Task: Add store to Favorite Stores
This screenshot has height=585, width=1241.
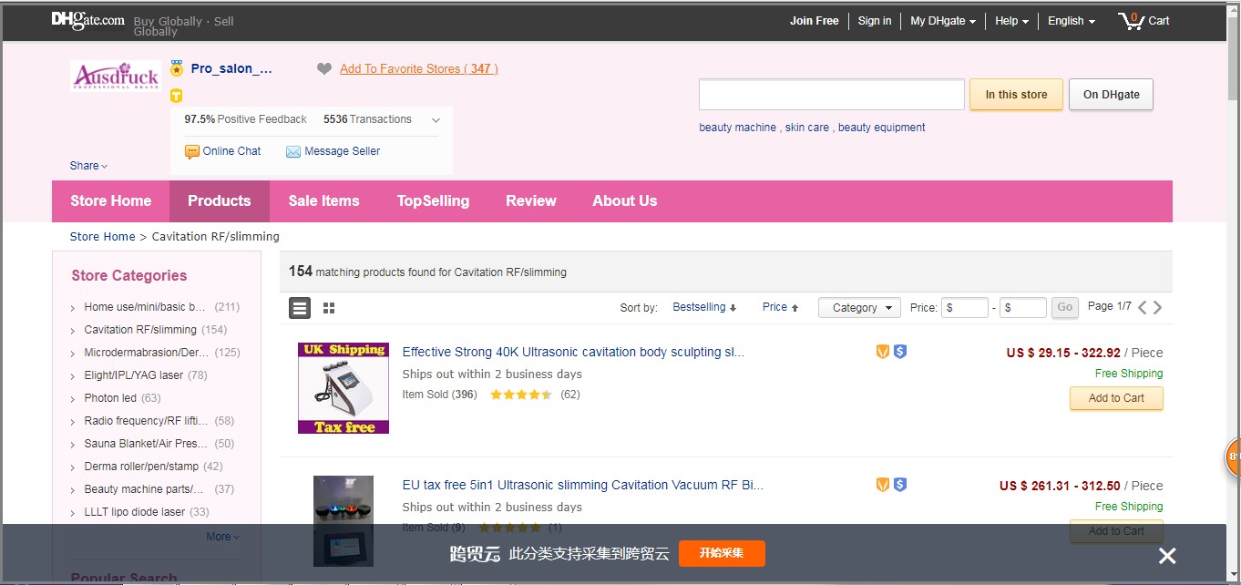Action: (419, 68)
